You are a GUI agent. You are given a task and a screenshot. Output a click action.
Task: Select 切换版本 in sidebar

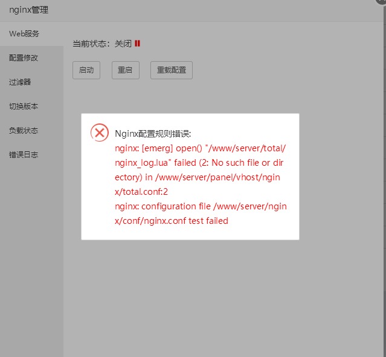[x=31, y=106]
